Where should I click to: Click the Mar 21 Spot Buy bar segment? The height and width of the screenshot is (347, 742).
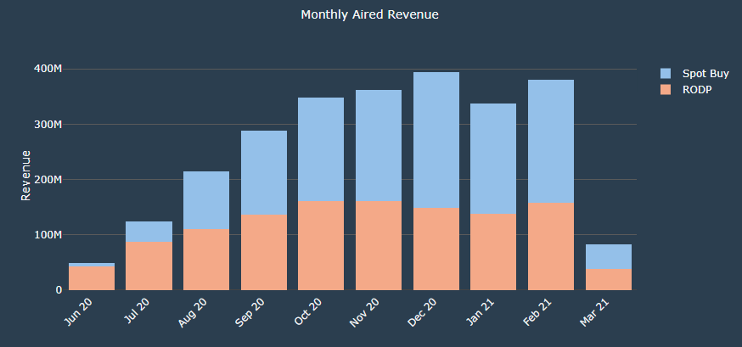(x=608, y=256)
